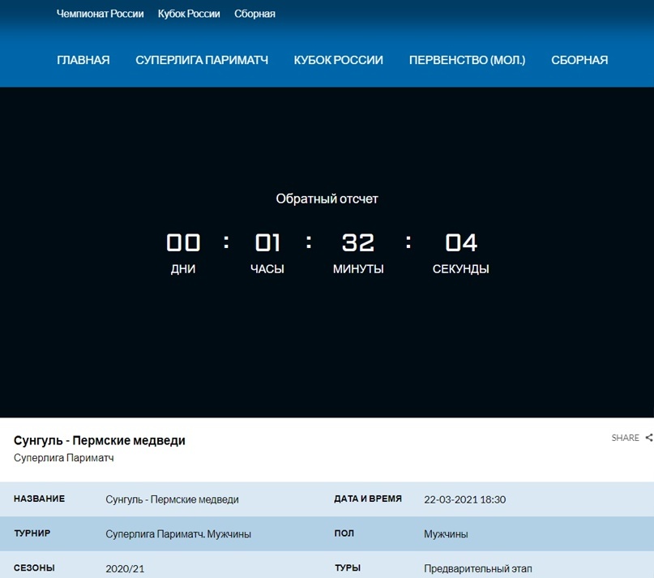Click the СЕЗОНЫ row label

34,568
